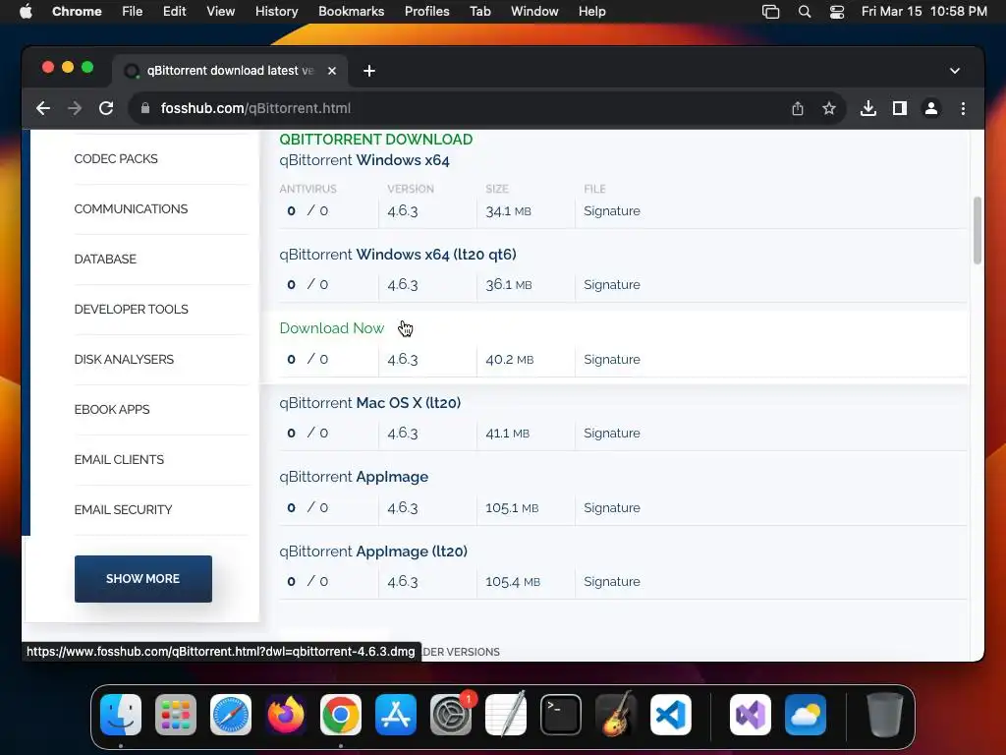
Task: Open the cloud weather app in dock
Action: tap(806, 715)
